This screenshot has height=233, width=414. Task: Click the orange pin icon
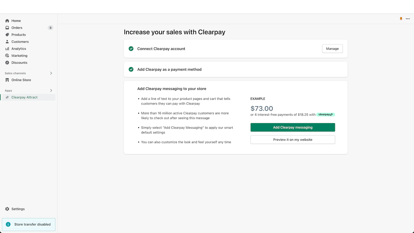(x=401, y=19)
